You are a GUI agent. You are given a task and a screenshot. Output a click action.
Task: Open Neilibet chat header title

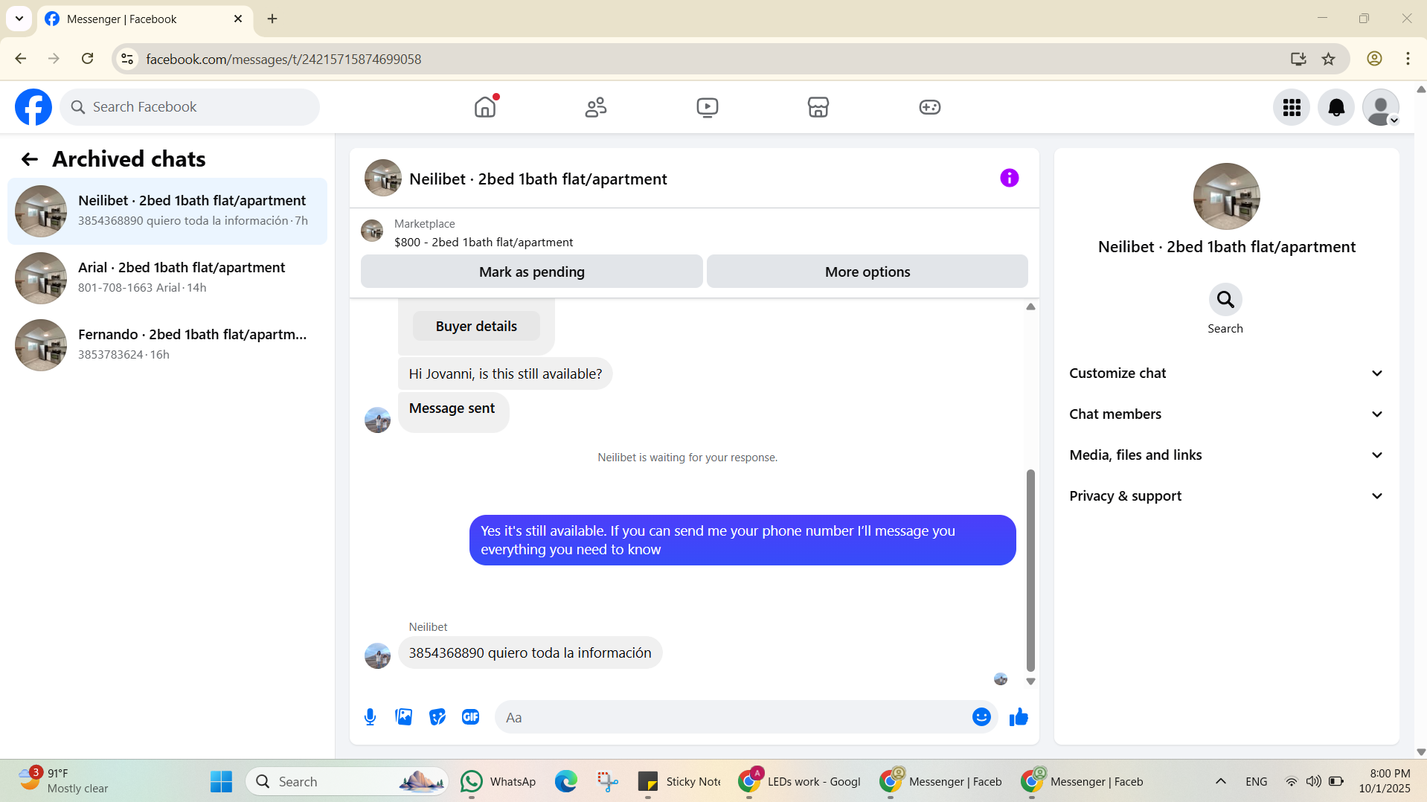point(538,179)
